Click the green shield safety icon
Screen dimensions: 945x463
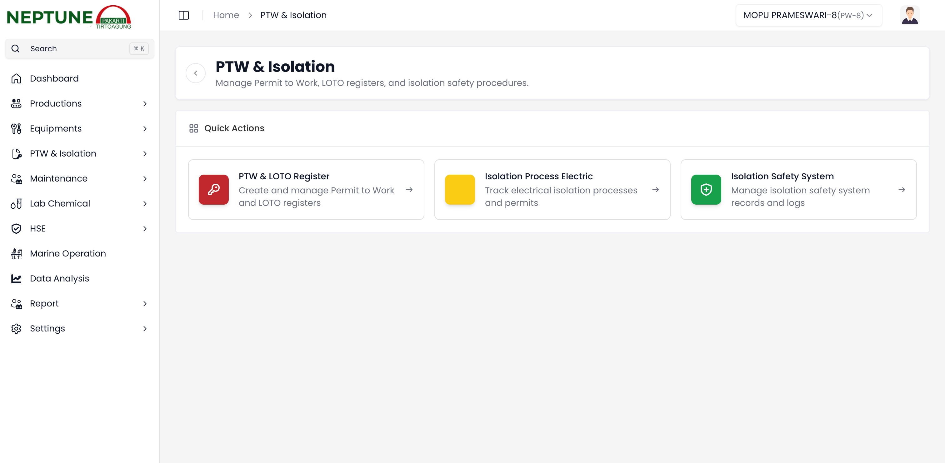click(706, 189)
